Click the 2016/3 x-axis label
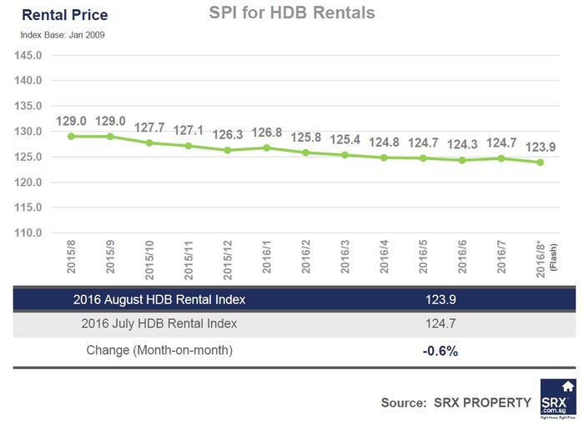Image resolution: width=584 pixels, height=425 pixels. (345, 257)
